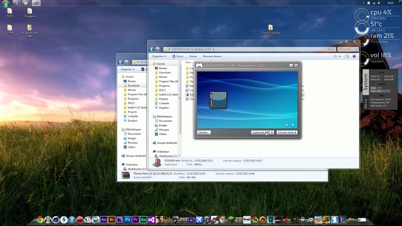The width and height of the screenshot is (402, 226).
Task: Open Organiser dropdown in the back Explorer window
Action: (128, 69)
